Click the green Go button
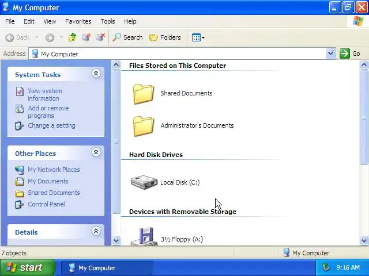The width and height of the screenshot is (369, 276). (350, 53)
